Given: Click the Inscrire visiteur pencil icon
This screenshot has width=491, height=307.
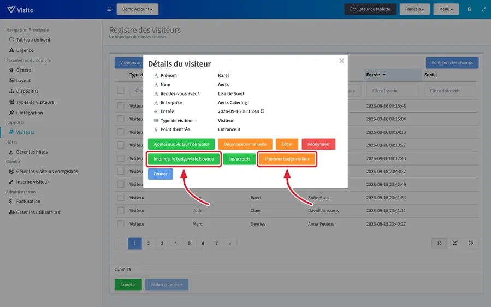Looking at the screenshot, I should (11, 182).
